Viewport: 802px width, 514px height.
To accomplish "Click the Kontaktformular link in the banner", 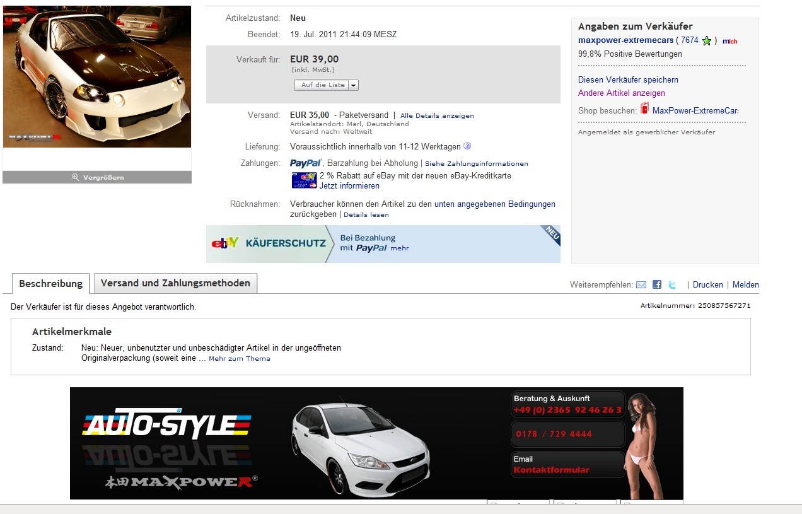I will click(x=551, y=470).
